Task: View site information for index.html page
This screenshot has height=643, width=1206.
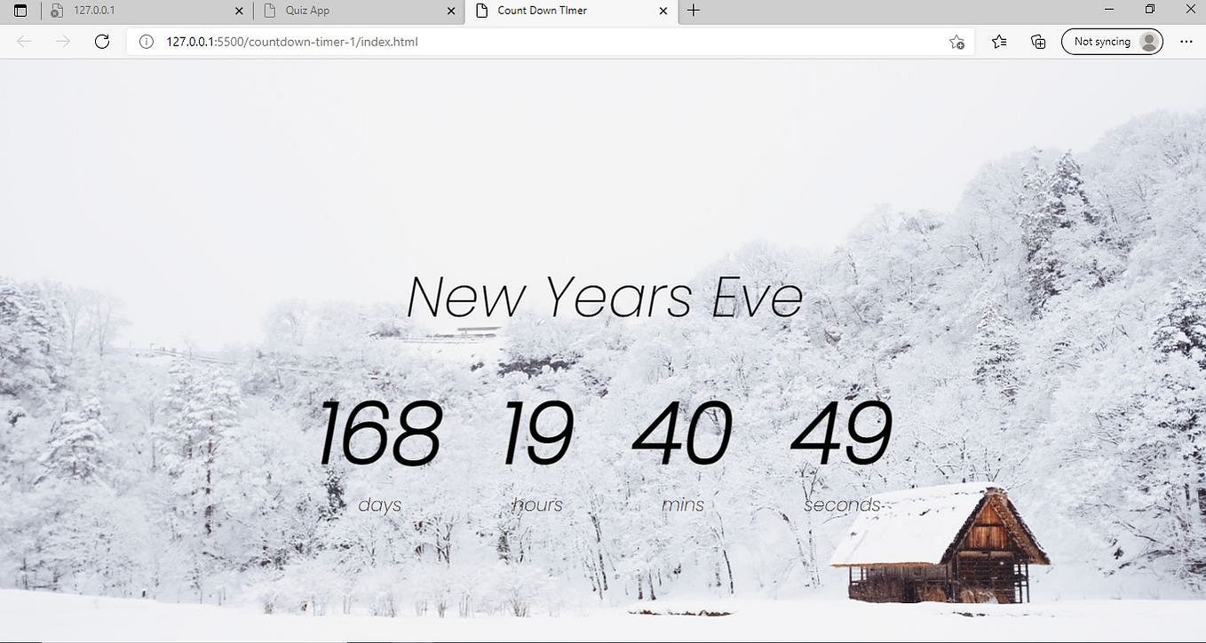Action: [x=146, y=41]
